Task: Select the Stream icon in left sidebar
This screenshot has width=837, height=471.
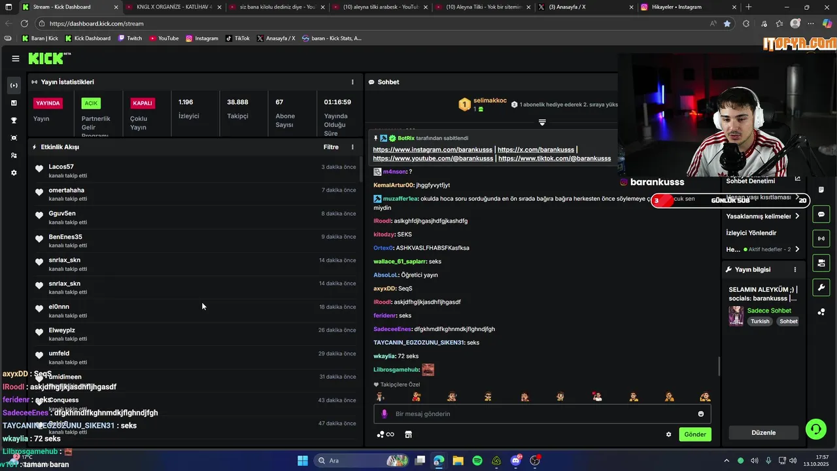Action: pos(14,86)
